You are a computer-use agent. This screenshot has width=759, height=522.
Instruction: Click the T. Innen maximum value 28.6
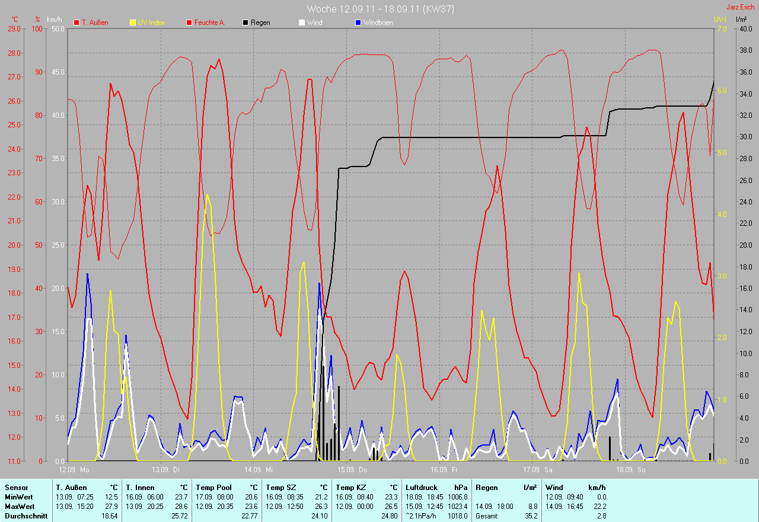(x=181, y=507)
